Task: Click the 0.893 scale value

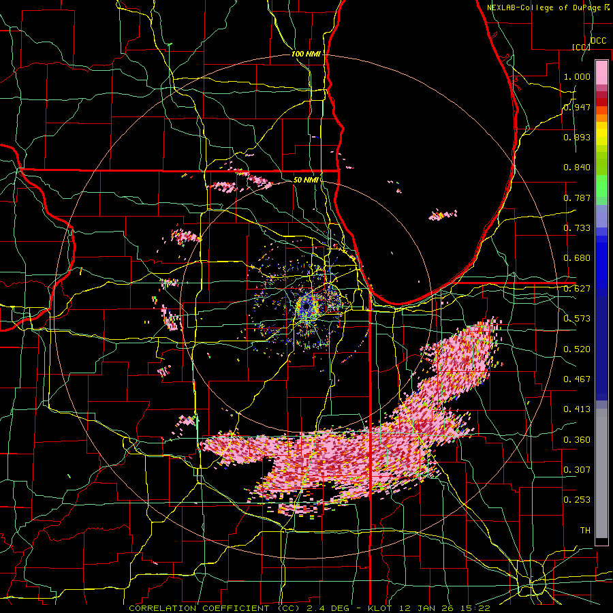Action: (577, 137)
